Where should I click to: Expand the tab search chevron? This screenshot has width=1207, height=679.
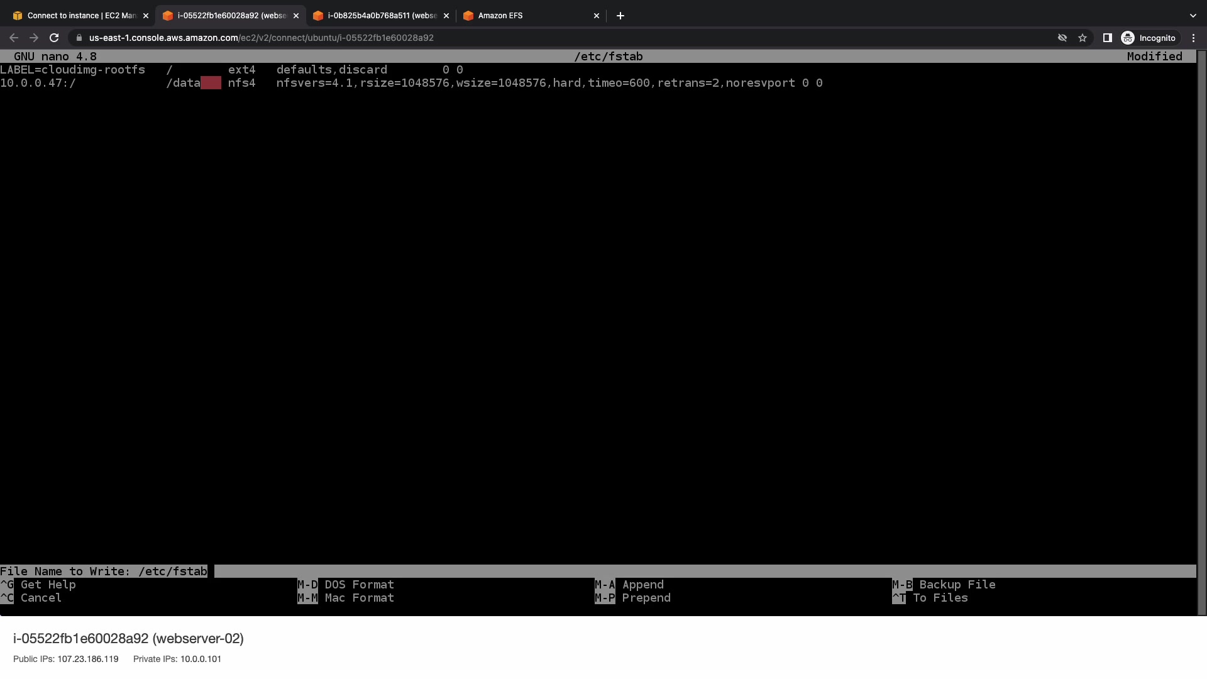tap(1193, 16)
